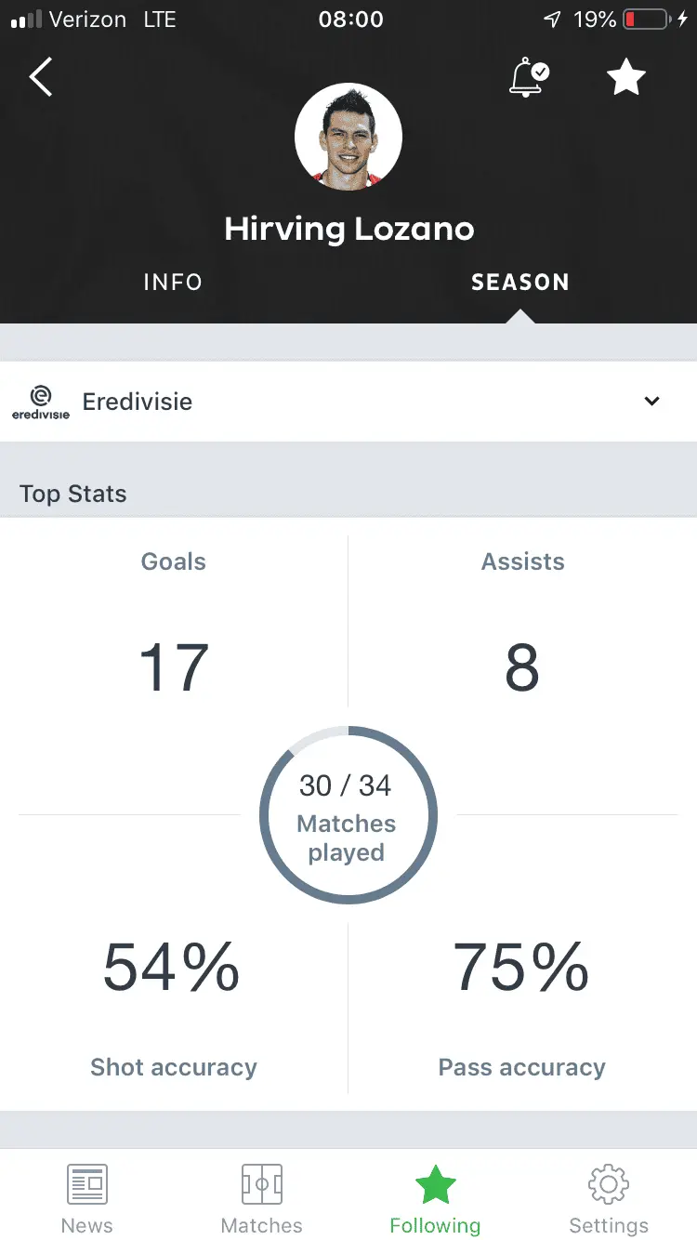Tap the back arrow icon

(x=41, y=77)
